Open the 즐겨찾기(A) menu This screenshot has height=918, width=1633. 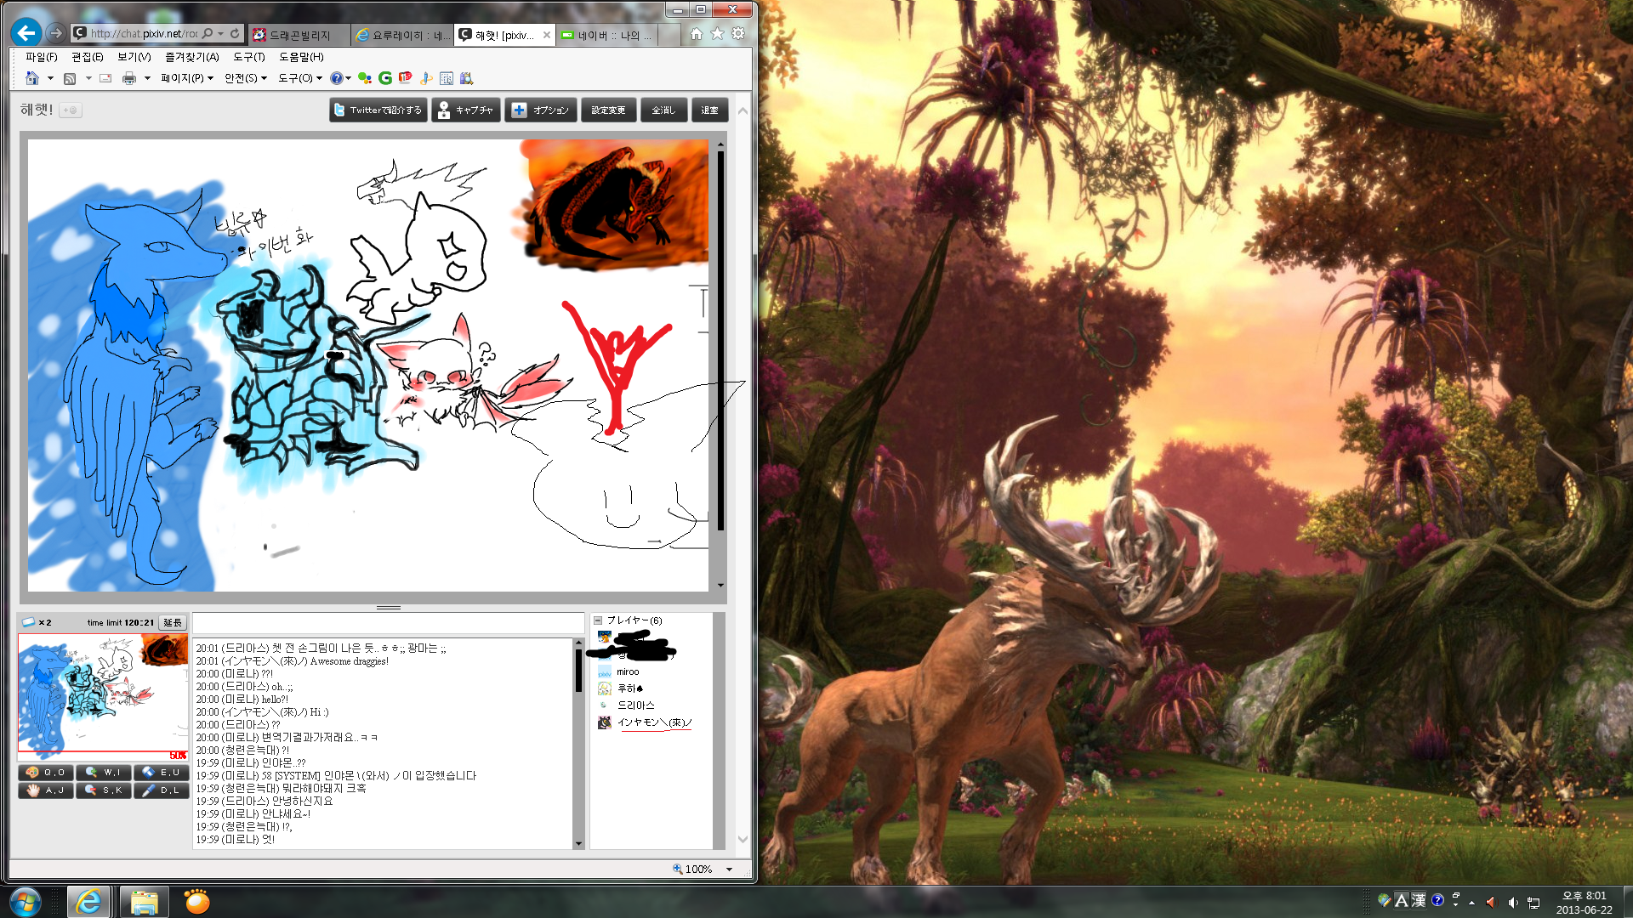(x=191, y=57)
